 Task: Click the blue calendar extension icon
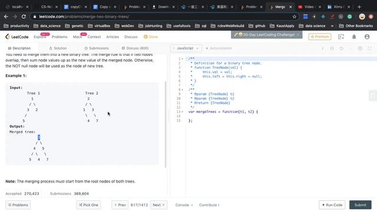pyautogui.click(x=305, y=16)
